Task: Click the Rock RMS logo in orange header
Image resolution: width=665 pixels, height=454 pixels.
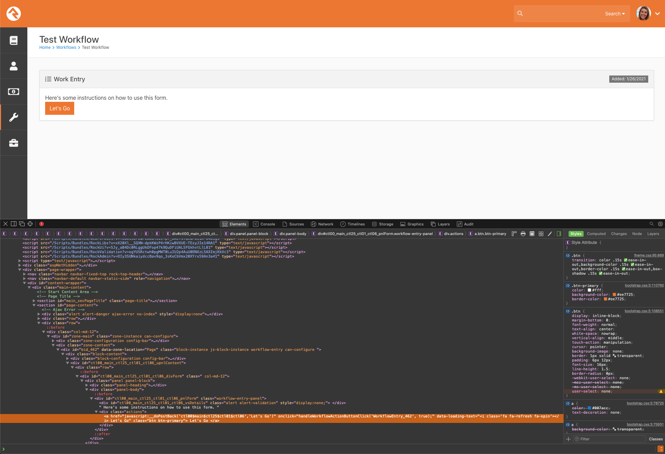Action: [14, 14]
